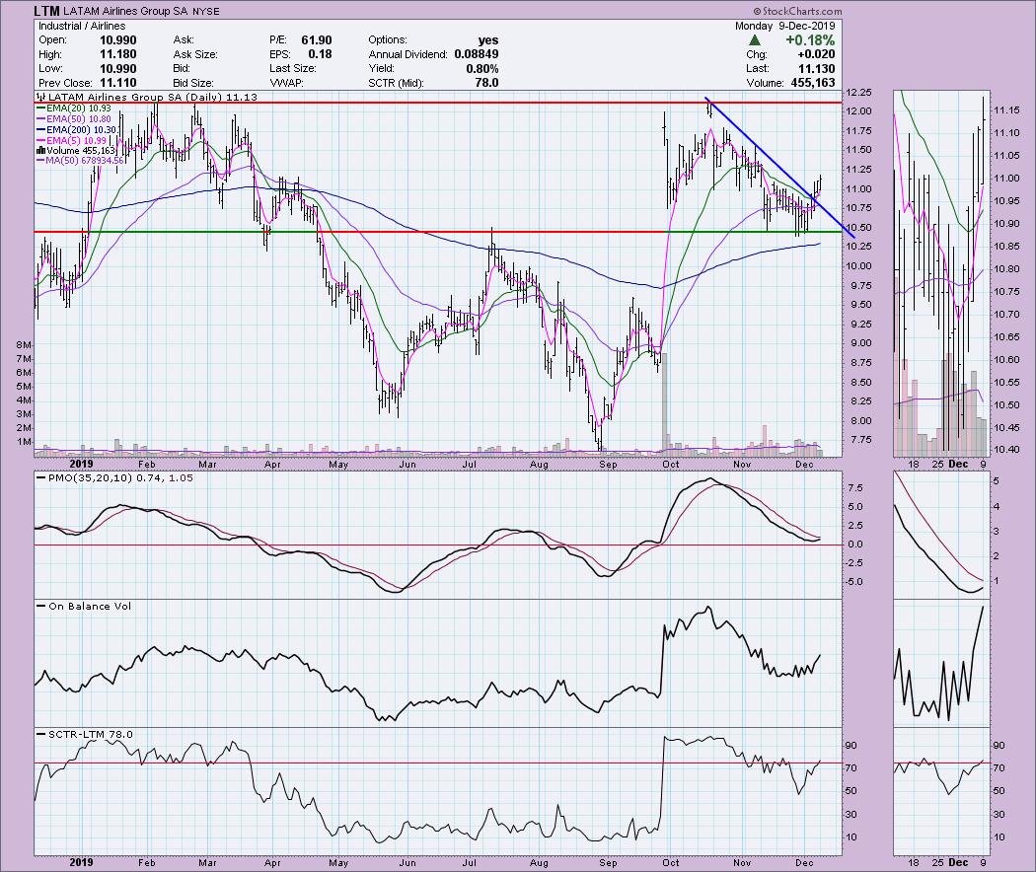The height and width of the screenshot is (872, 1036).
Task: Click the Open value 10.990
Action: [117, 40]
